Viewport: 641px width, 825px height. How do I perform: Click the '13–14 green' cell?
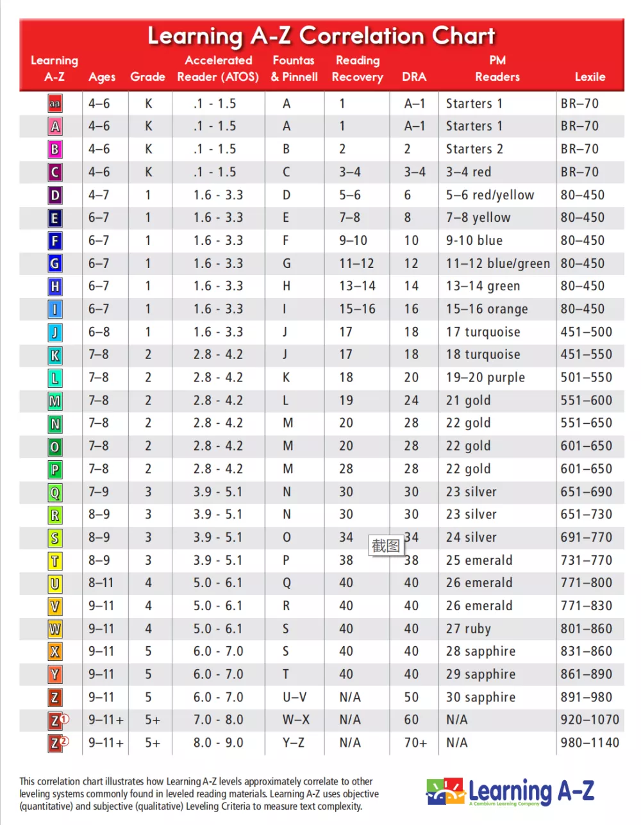coord(483,287)
